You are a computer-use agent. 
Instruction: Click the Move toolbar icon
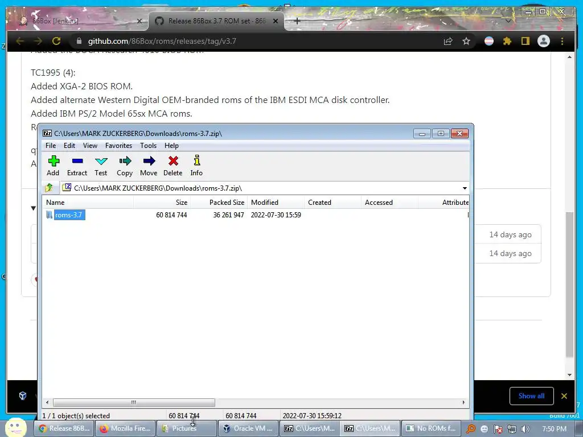click(149, 166)
